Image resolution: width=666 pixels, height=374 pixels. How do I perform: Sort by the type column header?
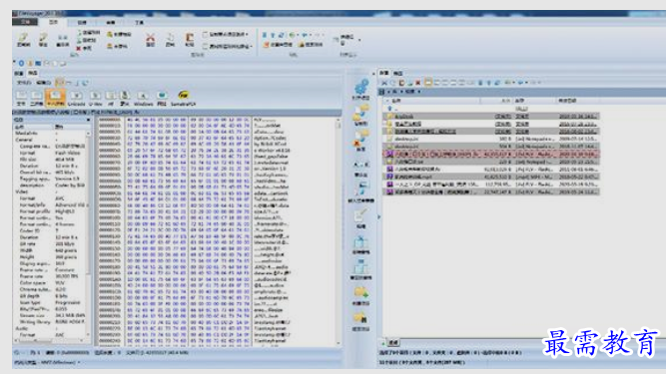tap(534, 101)
